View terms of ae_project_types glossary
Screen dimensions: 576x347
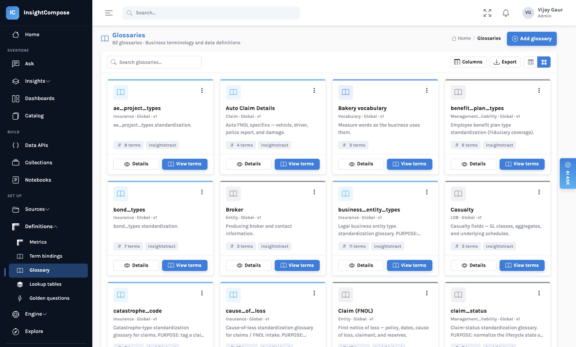(185, 164)
